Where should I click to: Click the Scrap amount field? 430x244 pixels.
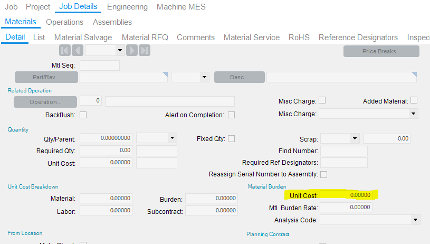click(387, 138)
